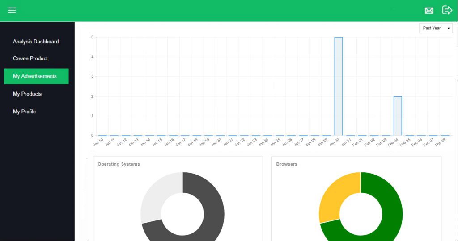The image size is (458, 241).
Task: Click the Feb 04 axis label
Action: point(393,142)
